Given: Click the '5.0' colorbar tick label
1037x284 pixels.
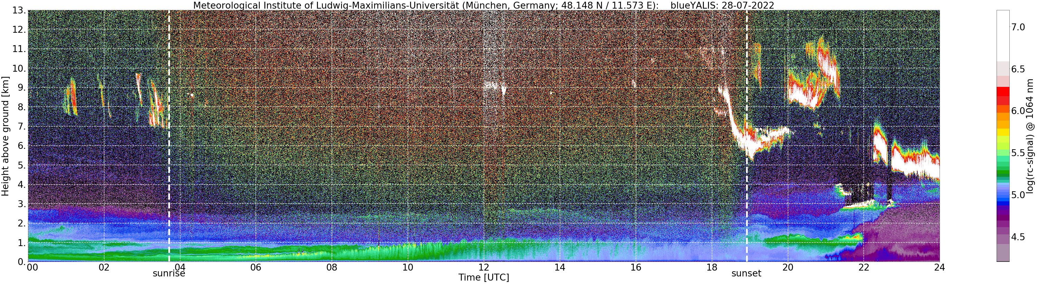Looking at the screenshot, I should tap(1018, 195).
